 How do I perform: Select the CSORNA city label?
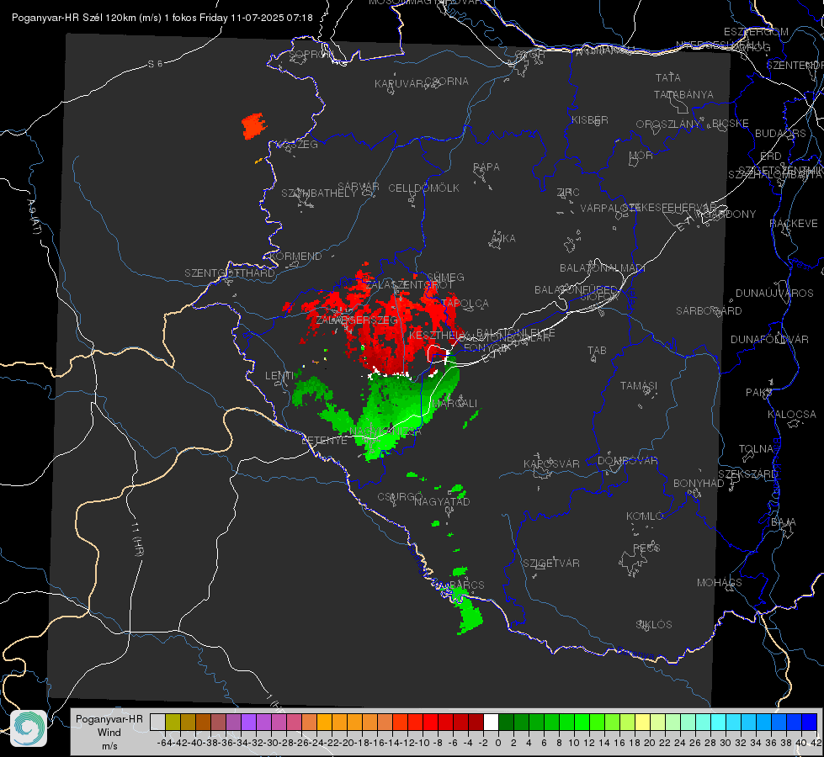pos(447,81)
